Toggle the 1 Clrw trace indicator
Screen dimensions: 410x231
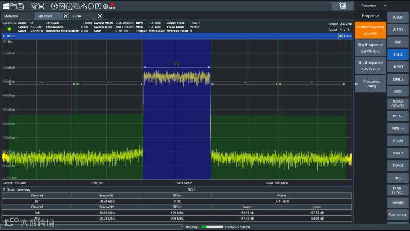tap(345, 36)
